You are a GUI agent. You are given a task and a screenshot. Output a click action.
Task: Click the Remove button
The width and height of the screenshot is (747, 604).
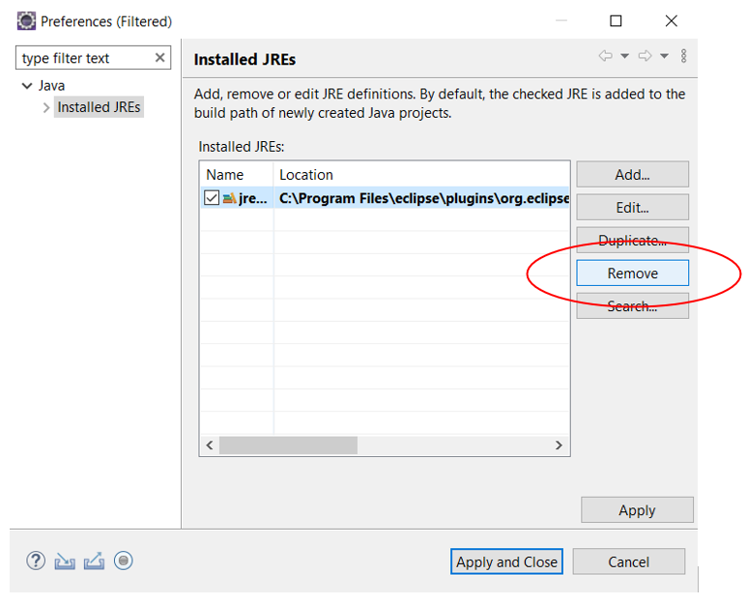tap(632, 273)
